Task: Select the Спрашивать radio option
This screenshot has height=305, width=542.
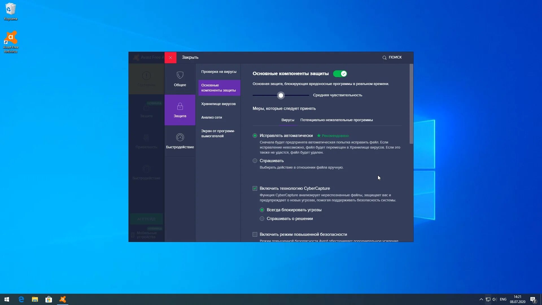Action: 255,161
